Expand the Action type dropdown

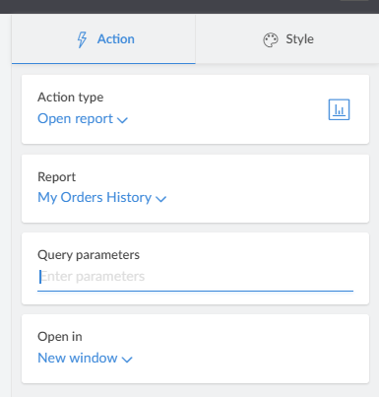(x=83, y=119)
